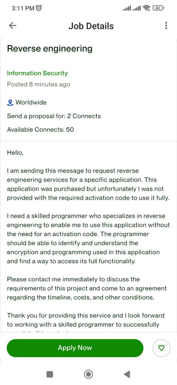
Task: Tap the battery level indicator
Action: pyautogui.click(x=158, y=9)
